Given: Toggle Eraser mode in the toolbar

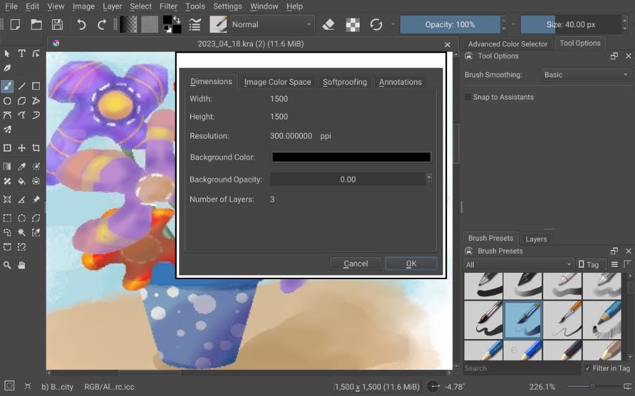Looking at the screenshot, I should point(329,24).
